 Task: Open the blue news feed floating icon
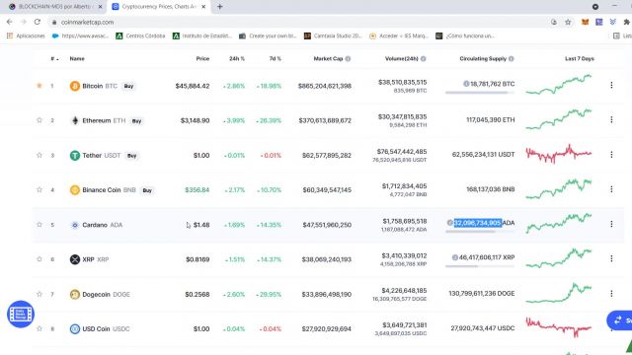click(x=21, y=314)
